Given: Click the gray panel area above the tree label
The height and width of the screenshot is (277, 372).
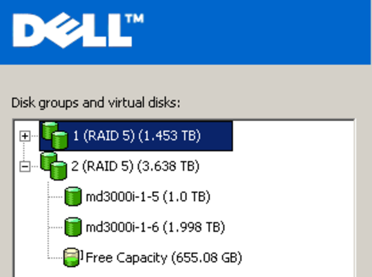Looking at the screenshot, I should coord(185,79).
